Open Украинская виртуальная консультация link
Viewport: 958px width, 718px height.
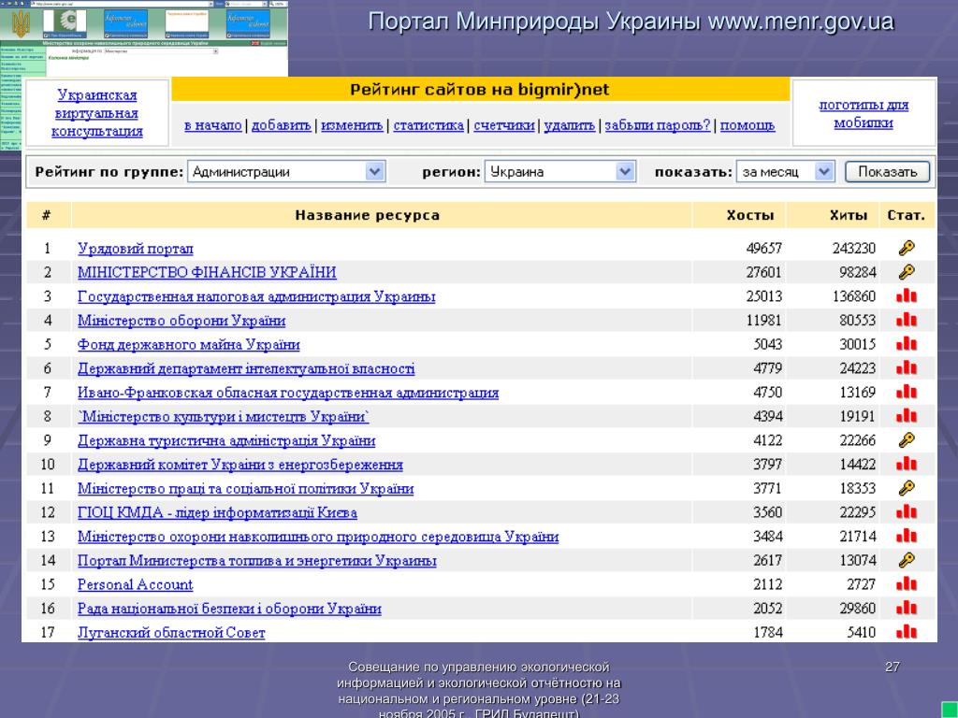pos(97,113)
